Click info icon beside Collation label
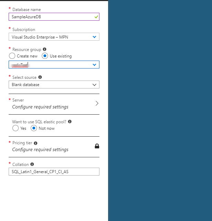 (x=32, y=165)
